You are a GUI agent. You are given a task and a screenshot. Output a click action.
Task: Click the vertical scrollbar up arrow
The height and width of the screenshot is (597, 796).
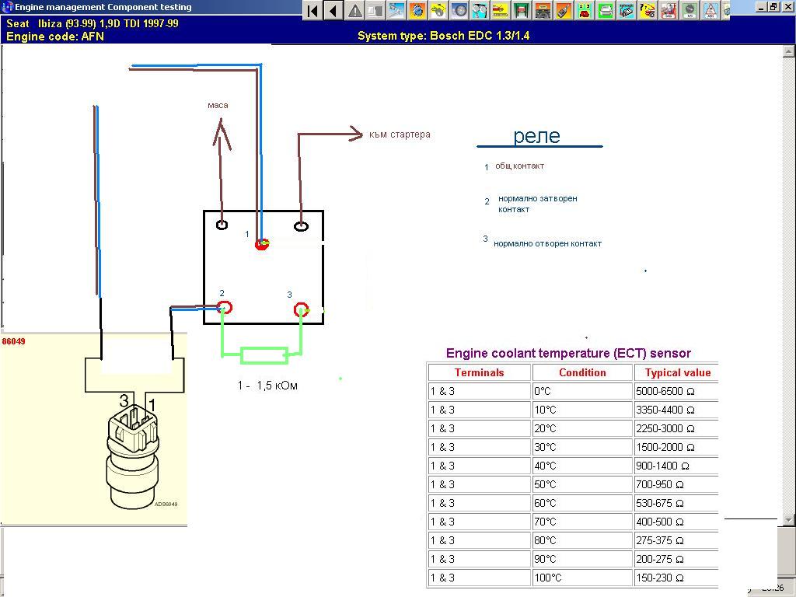click(x=789, y=51)
